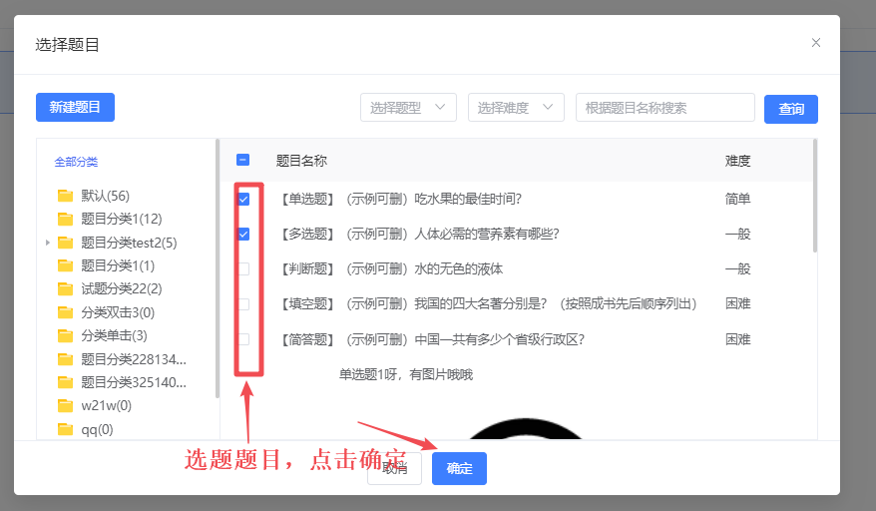Select the 题目分类228134... category
Viewport: 876px width, 511px height.
[134, 359]
